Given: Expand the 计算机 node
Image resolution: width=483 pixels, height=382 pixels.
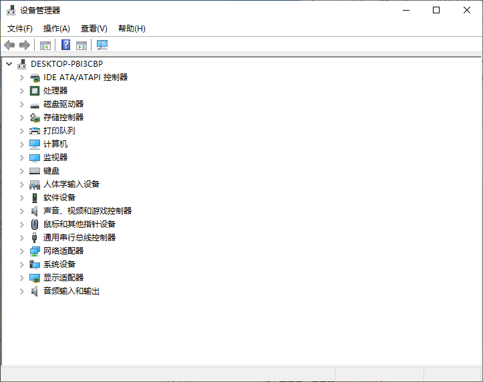Looking at the screenshot, I should [21, 144].
